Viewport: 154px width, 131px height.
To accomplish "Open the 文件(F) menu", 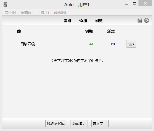I will [x=10, y=13].
